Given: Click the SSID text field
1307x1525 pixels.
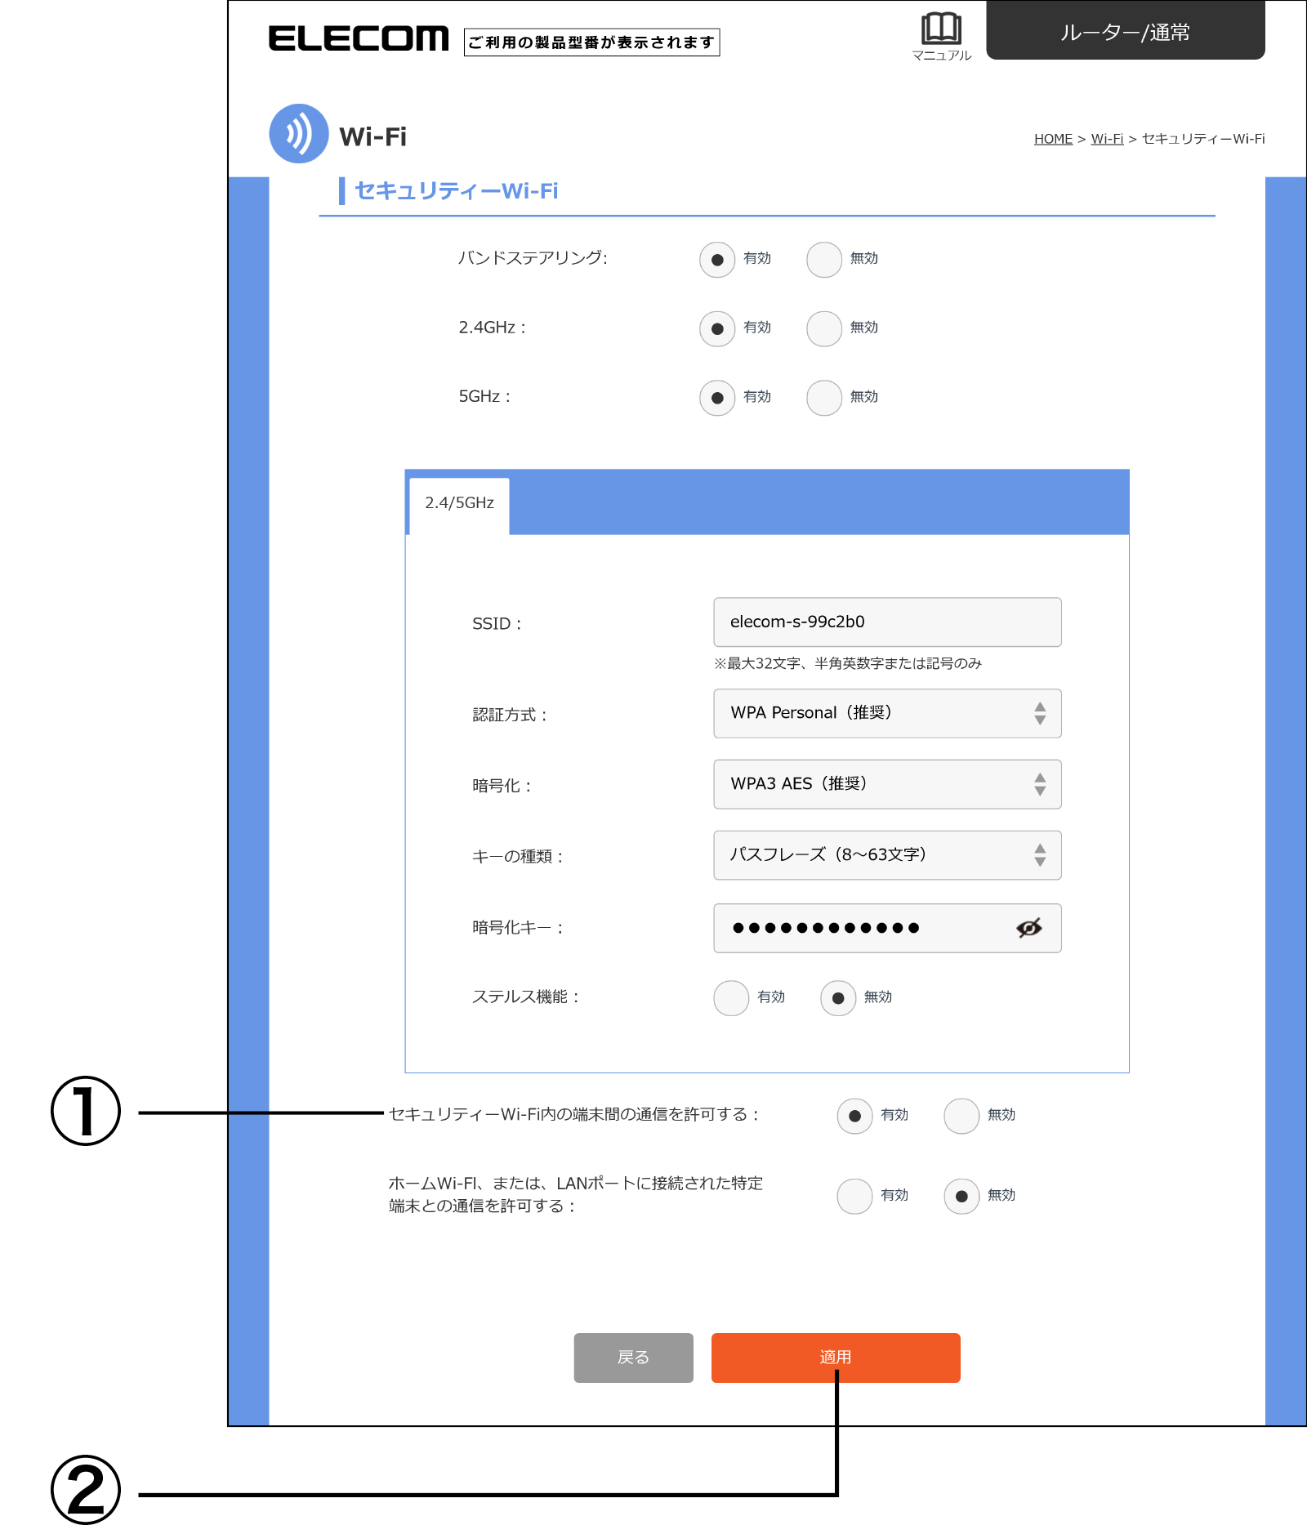Looking at the screenshot, I should click(x=887, y=622).
